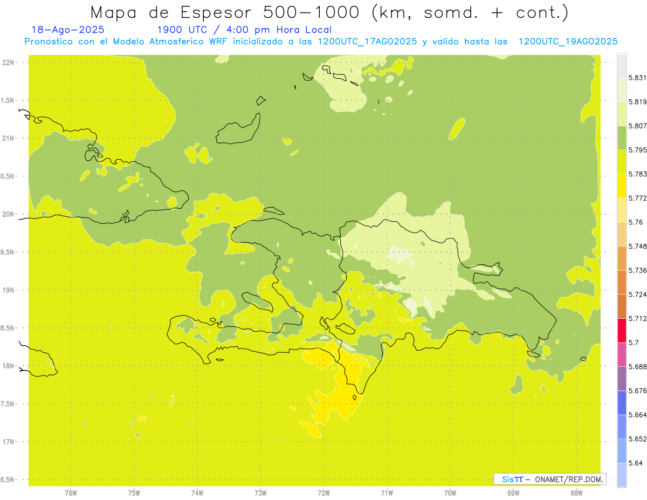Click legend value 5.772

pos(637,198)
